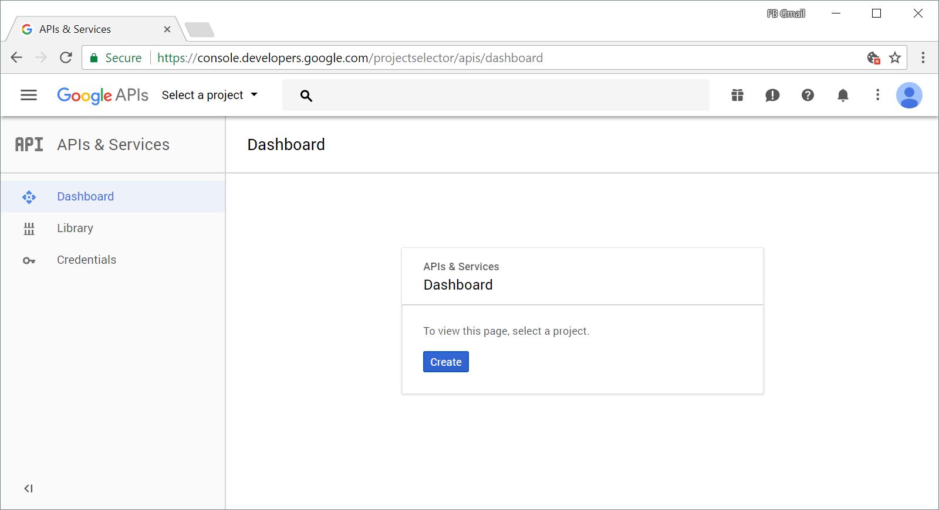Click the browser back arrow
The width and height of the screenshot is (939, 510).
click(16, 57)
